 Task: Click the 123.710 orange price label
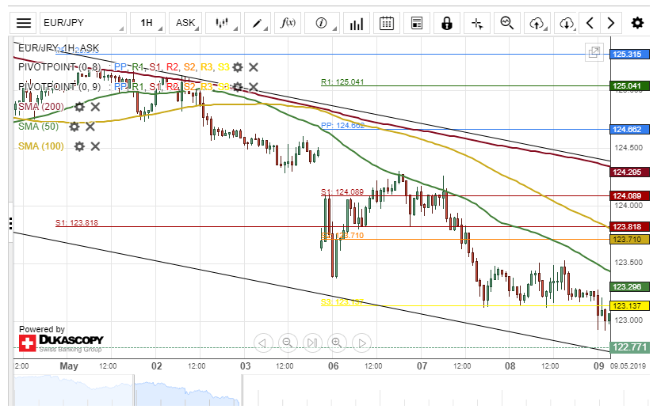629,240
